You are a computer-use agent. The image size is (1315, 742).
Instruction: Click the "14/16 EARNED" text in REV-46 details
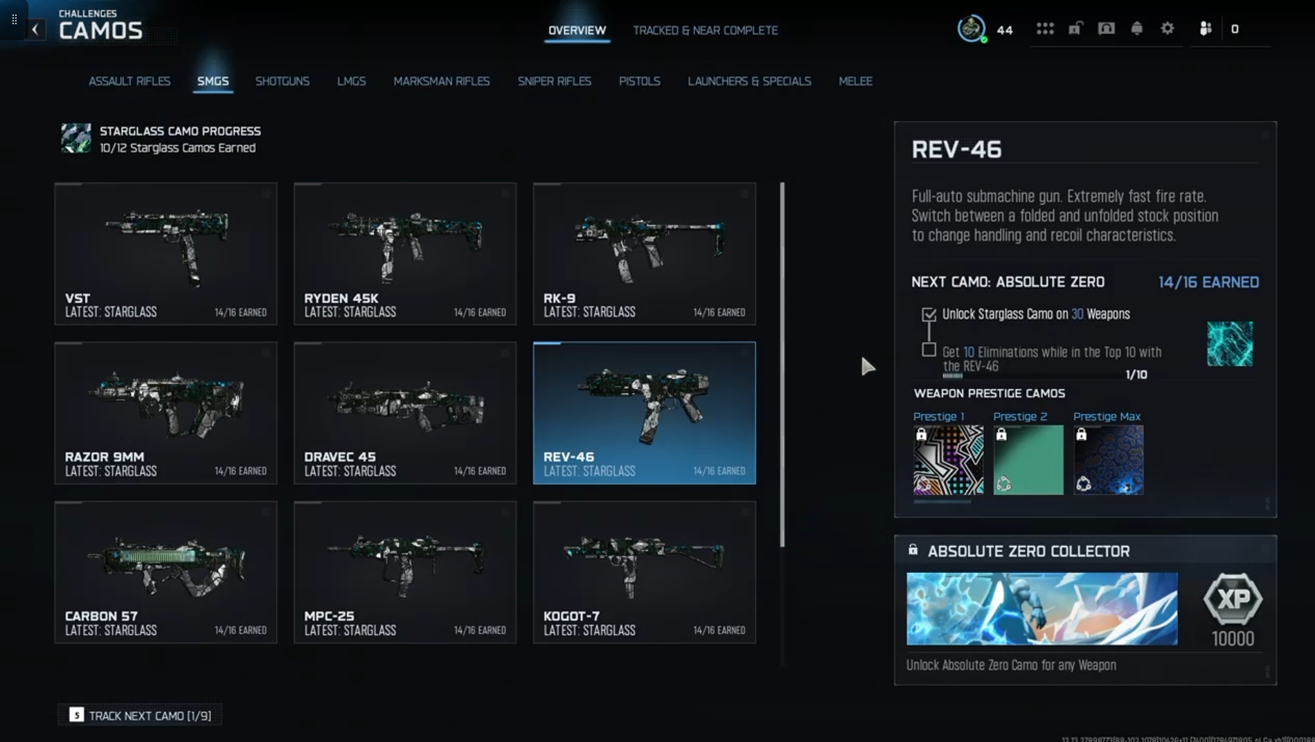(1208, 282)
